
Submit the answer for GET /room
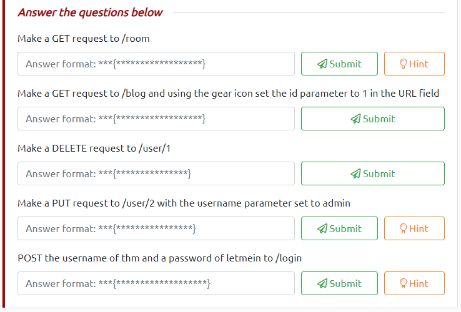[x=339, y=64]
